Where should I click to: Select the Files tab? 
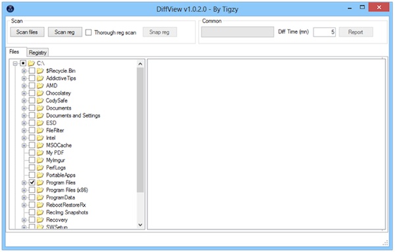tap(16, 52)
